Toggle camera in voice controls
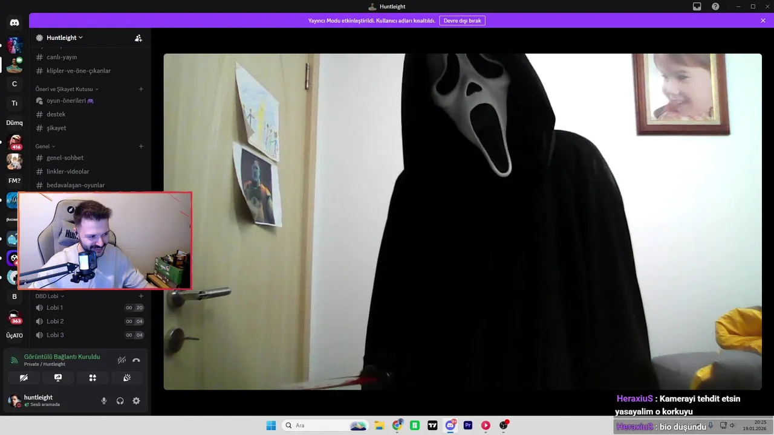Screen dimensions: 774x435 pos(24,378)
